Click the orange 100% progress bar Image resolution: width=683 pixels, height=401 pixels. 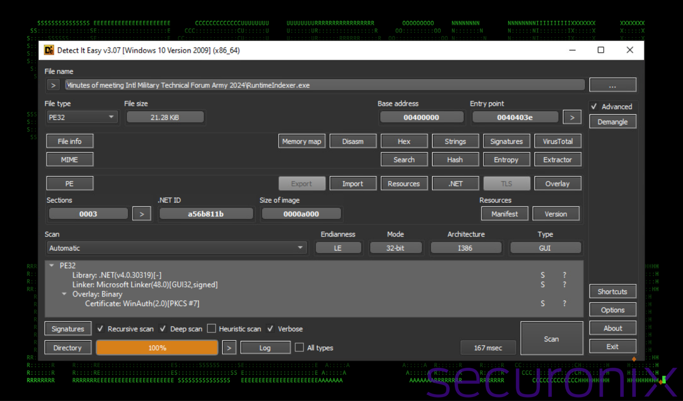[157, 348]
